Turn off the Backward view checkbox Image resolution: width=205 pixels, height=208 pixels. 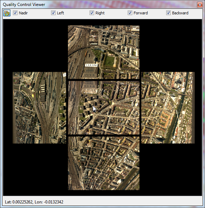[168, 13]
